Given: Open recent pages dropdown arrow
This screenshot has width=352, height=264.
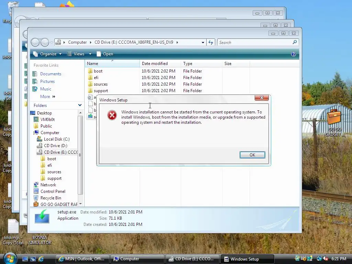Looking at the screenshot, I should pyautogui.click(x=52, y=42).
